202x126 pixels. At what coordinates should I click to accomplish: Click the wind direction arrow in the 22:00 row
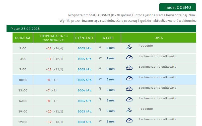(x=100, y=121)
